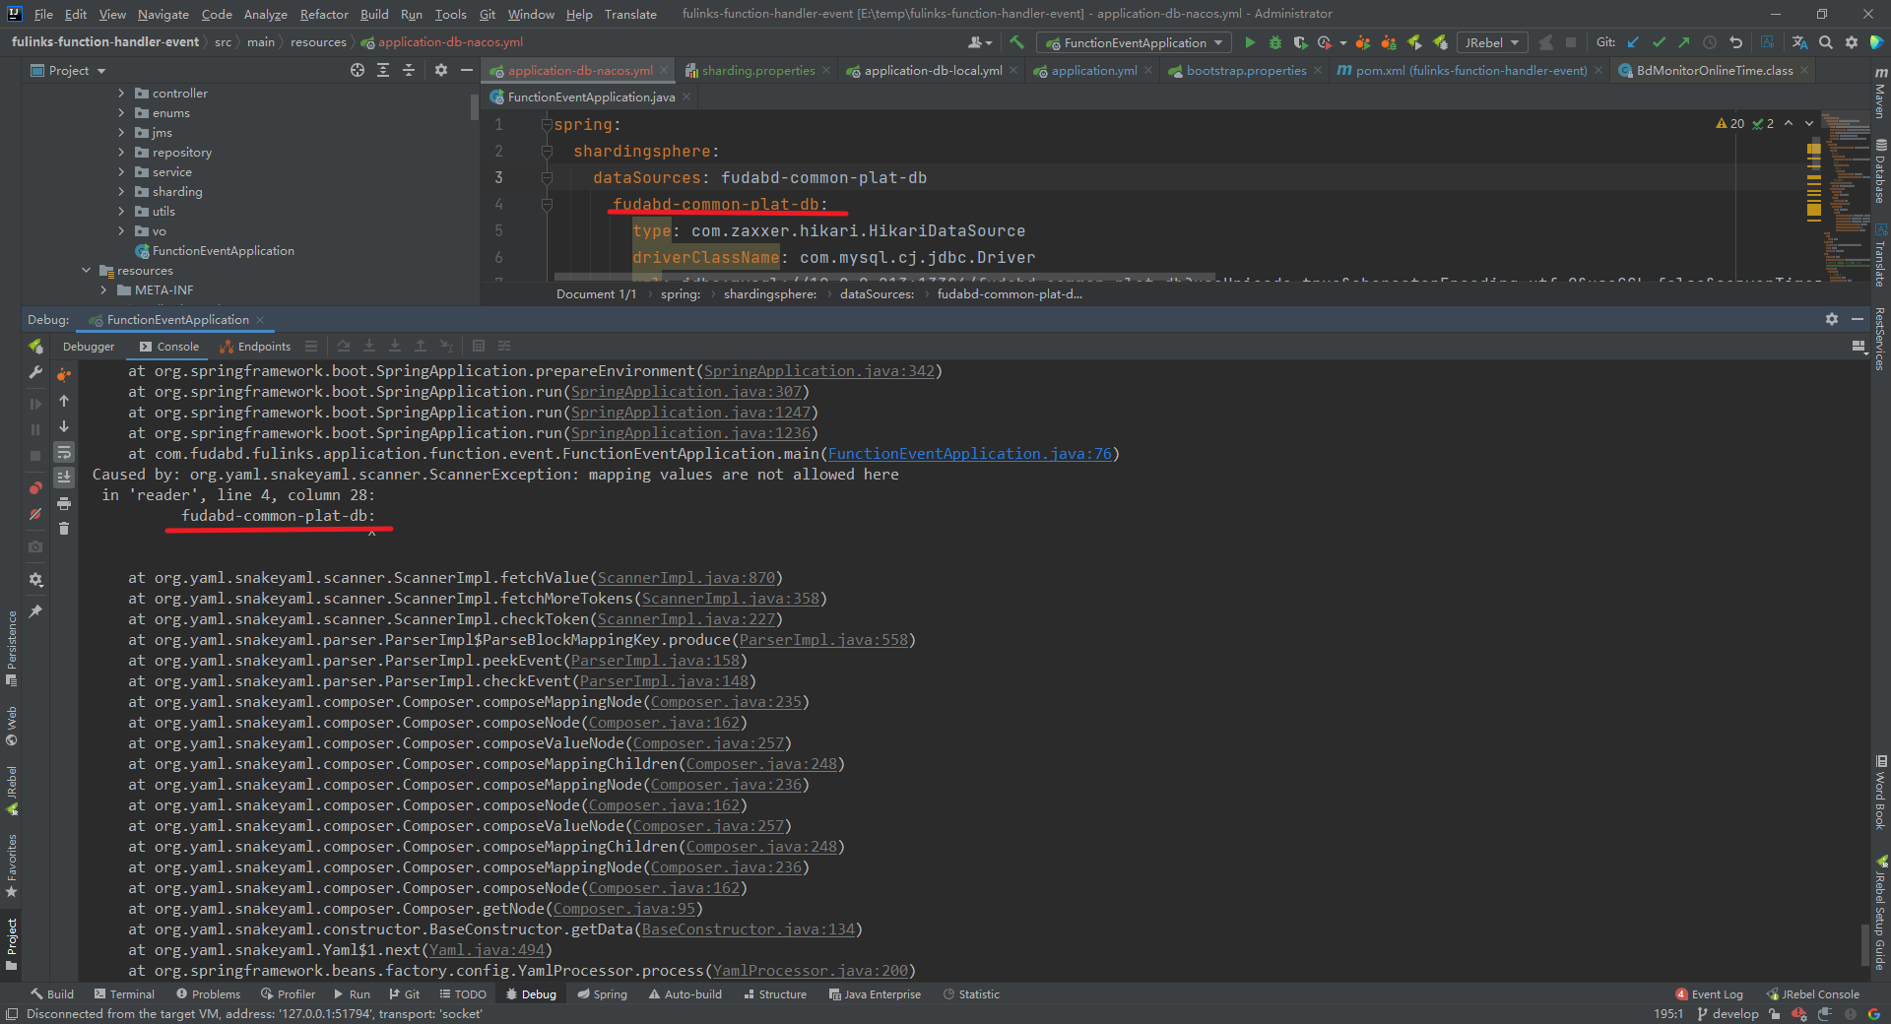Open YamlProcessor.java:200 link
This screenshot has width=1891, height=1024.
pyautogui.click(x=811, y=971)
